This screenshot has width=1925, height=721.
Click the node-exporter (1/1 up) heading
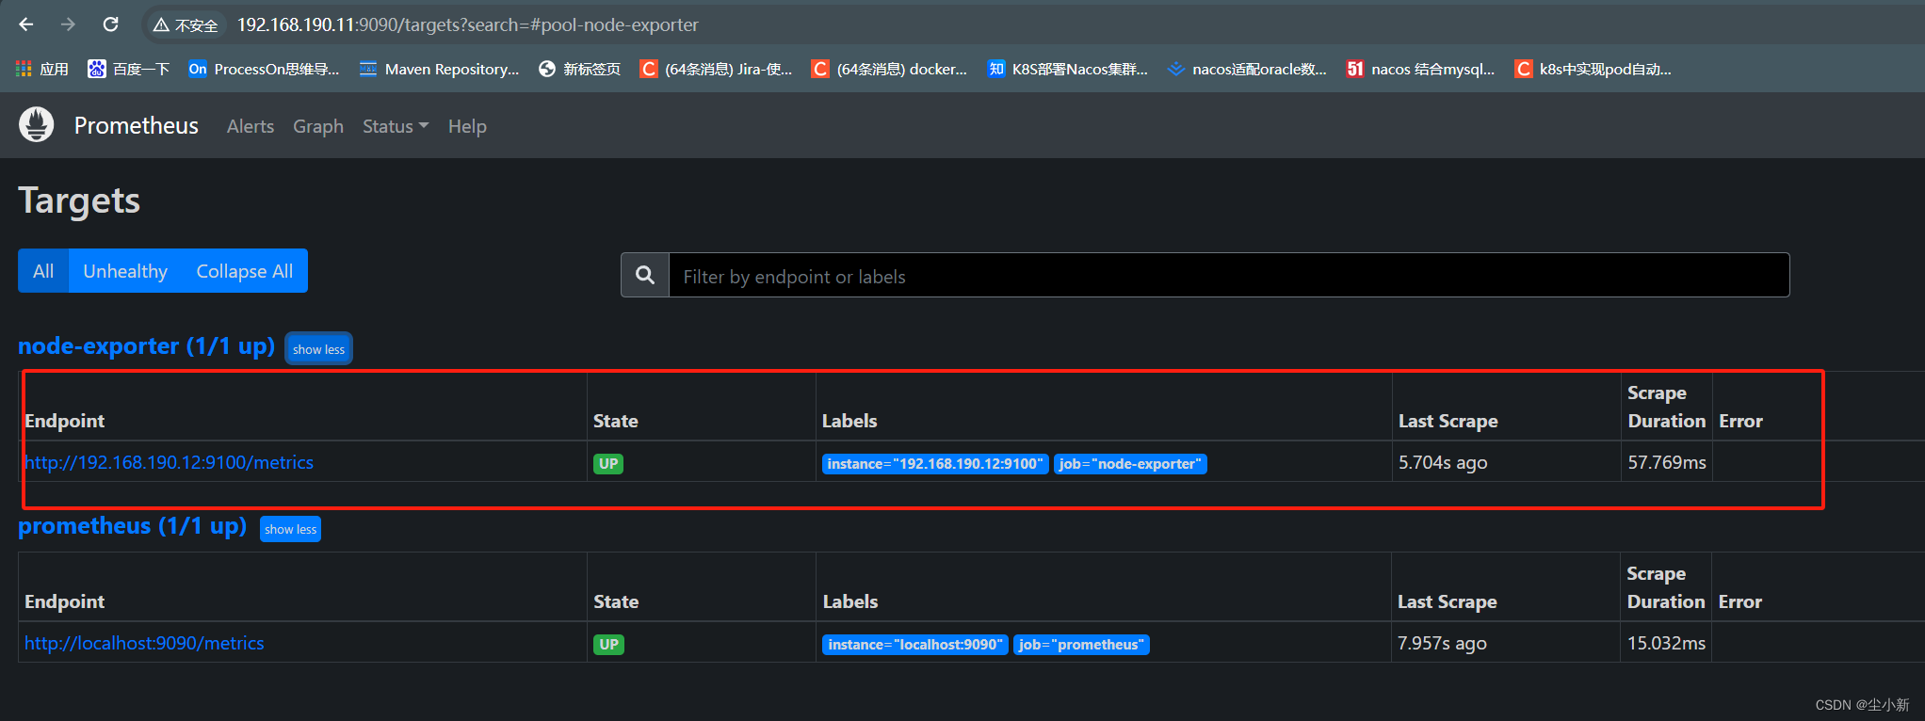(x=147, y=346)
